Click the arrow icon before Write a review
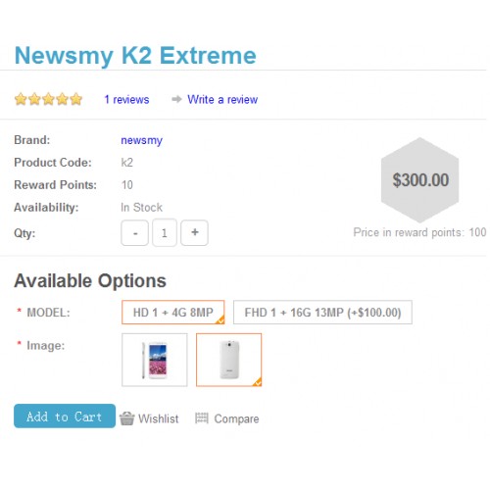The width and height of the screenshot is (490, 490). coord(176,99)
